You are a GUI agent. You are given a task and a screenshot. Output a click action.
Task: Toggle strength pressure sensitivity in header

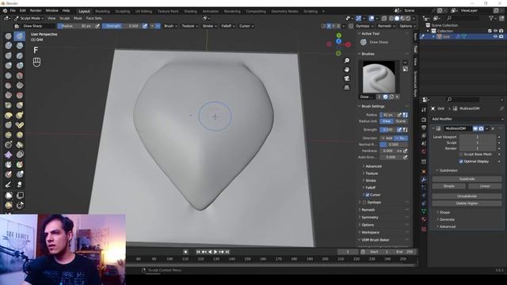coord(145,26)
